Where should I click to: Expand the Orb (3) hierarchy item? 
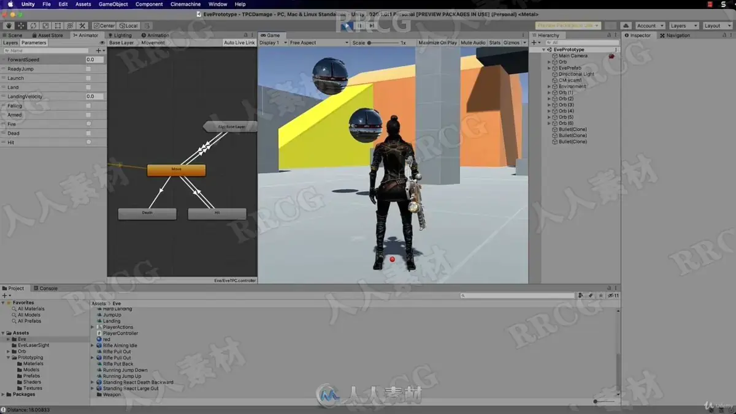coord(550,105)
